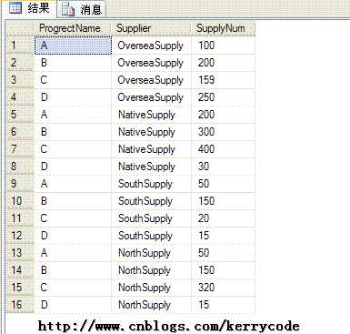Select row header number 10
350x334 pixels.
(20, 201)
